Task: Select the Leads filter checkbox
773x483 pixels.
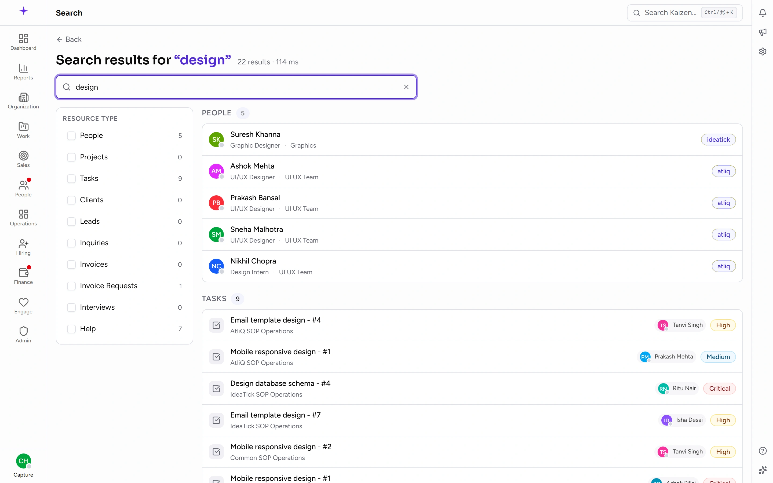Action: (71, 221)
